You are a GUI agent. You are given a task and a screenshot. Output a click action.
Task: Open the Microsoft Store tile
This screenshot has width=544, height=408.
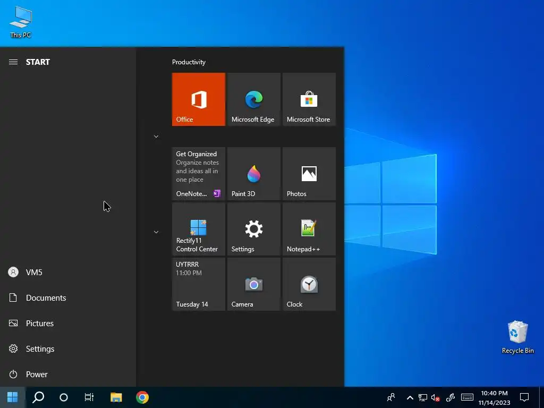click(x=309, y=99)
